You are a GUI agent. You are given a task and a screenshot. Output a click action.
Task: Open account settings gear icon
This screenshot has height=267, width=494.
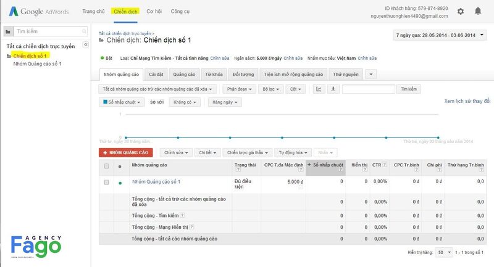[x=460, y=11]
